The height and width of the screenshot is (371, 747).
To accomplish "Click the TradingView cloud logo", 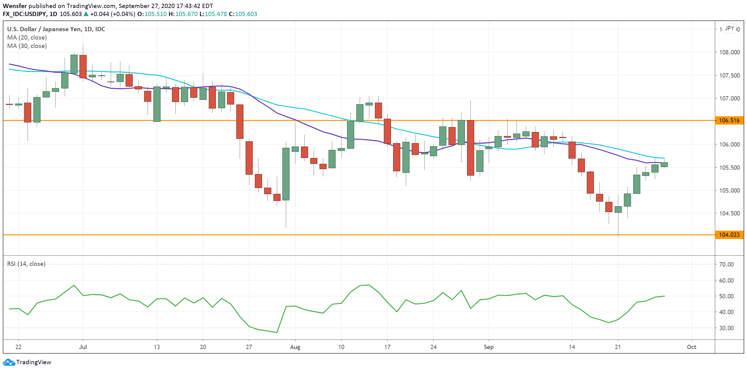I will coord(9,362).
